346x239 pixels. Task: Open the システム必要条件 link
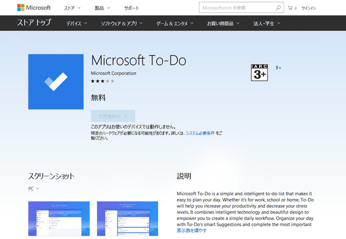(200, 133)
